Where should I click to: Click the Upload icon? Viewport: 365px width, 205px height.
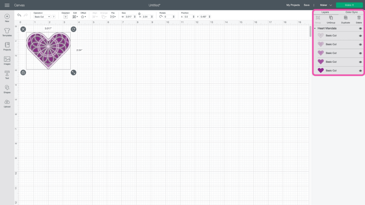click(x=7, y=102)
